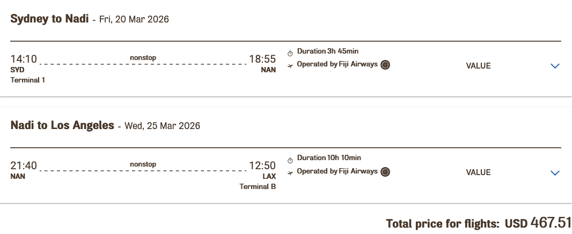Click the 12:50 LAX arrival time
This screenshot has width=572, height=234.
[262, 166]
